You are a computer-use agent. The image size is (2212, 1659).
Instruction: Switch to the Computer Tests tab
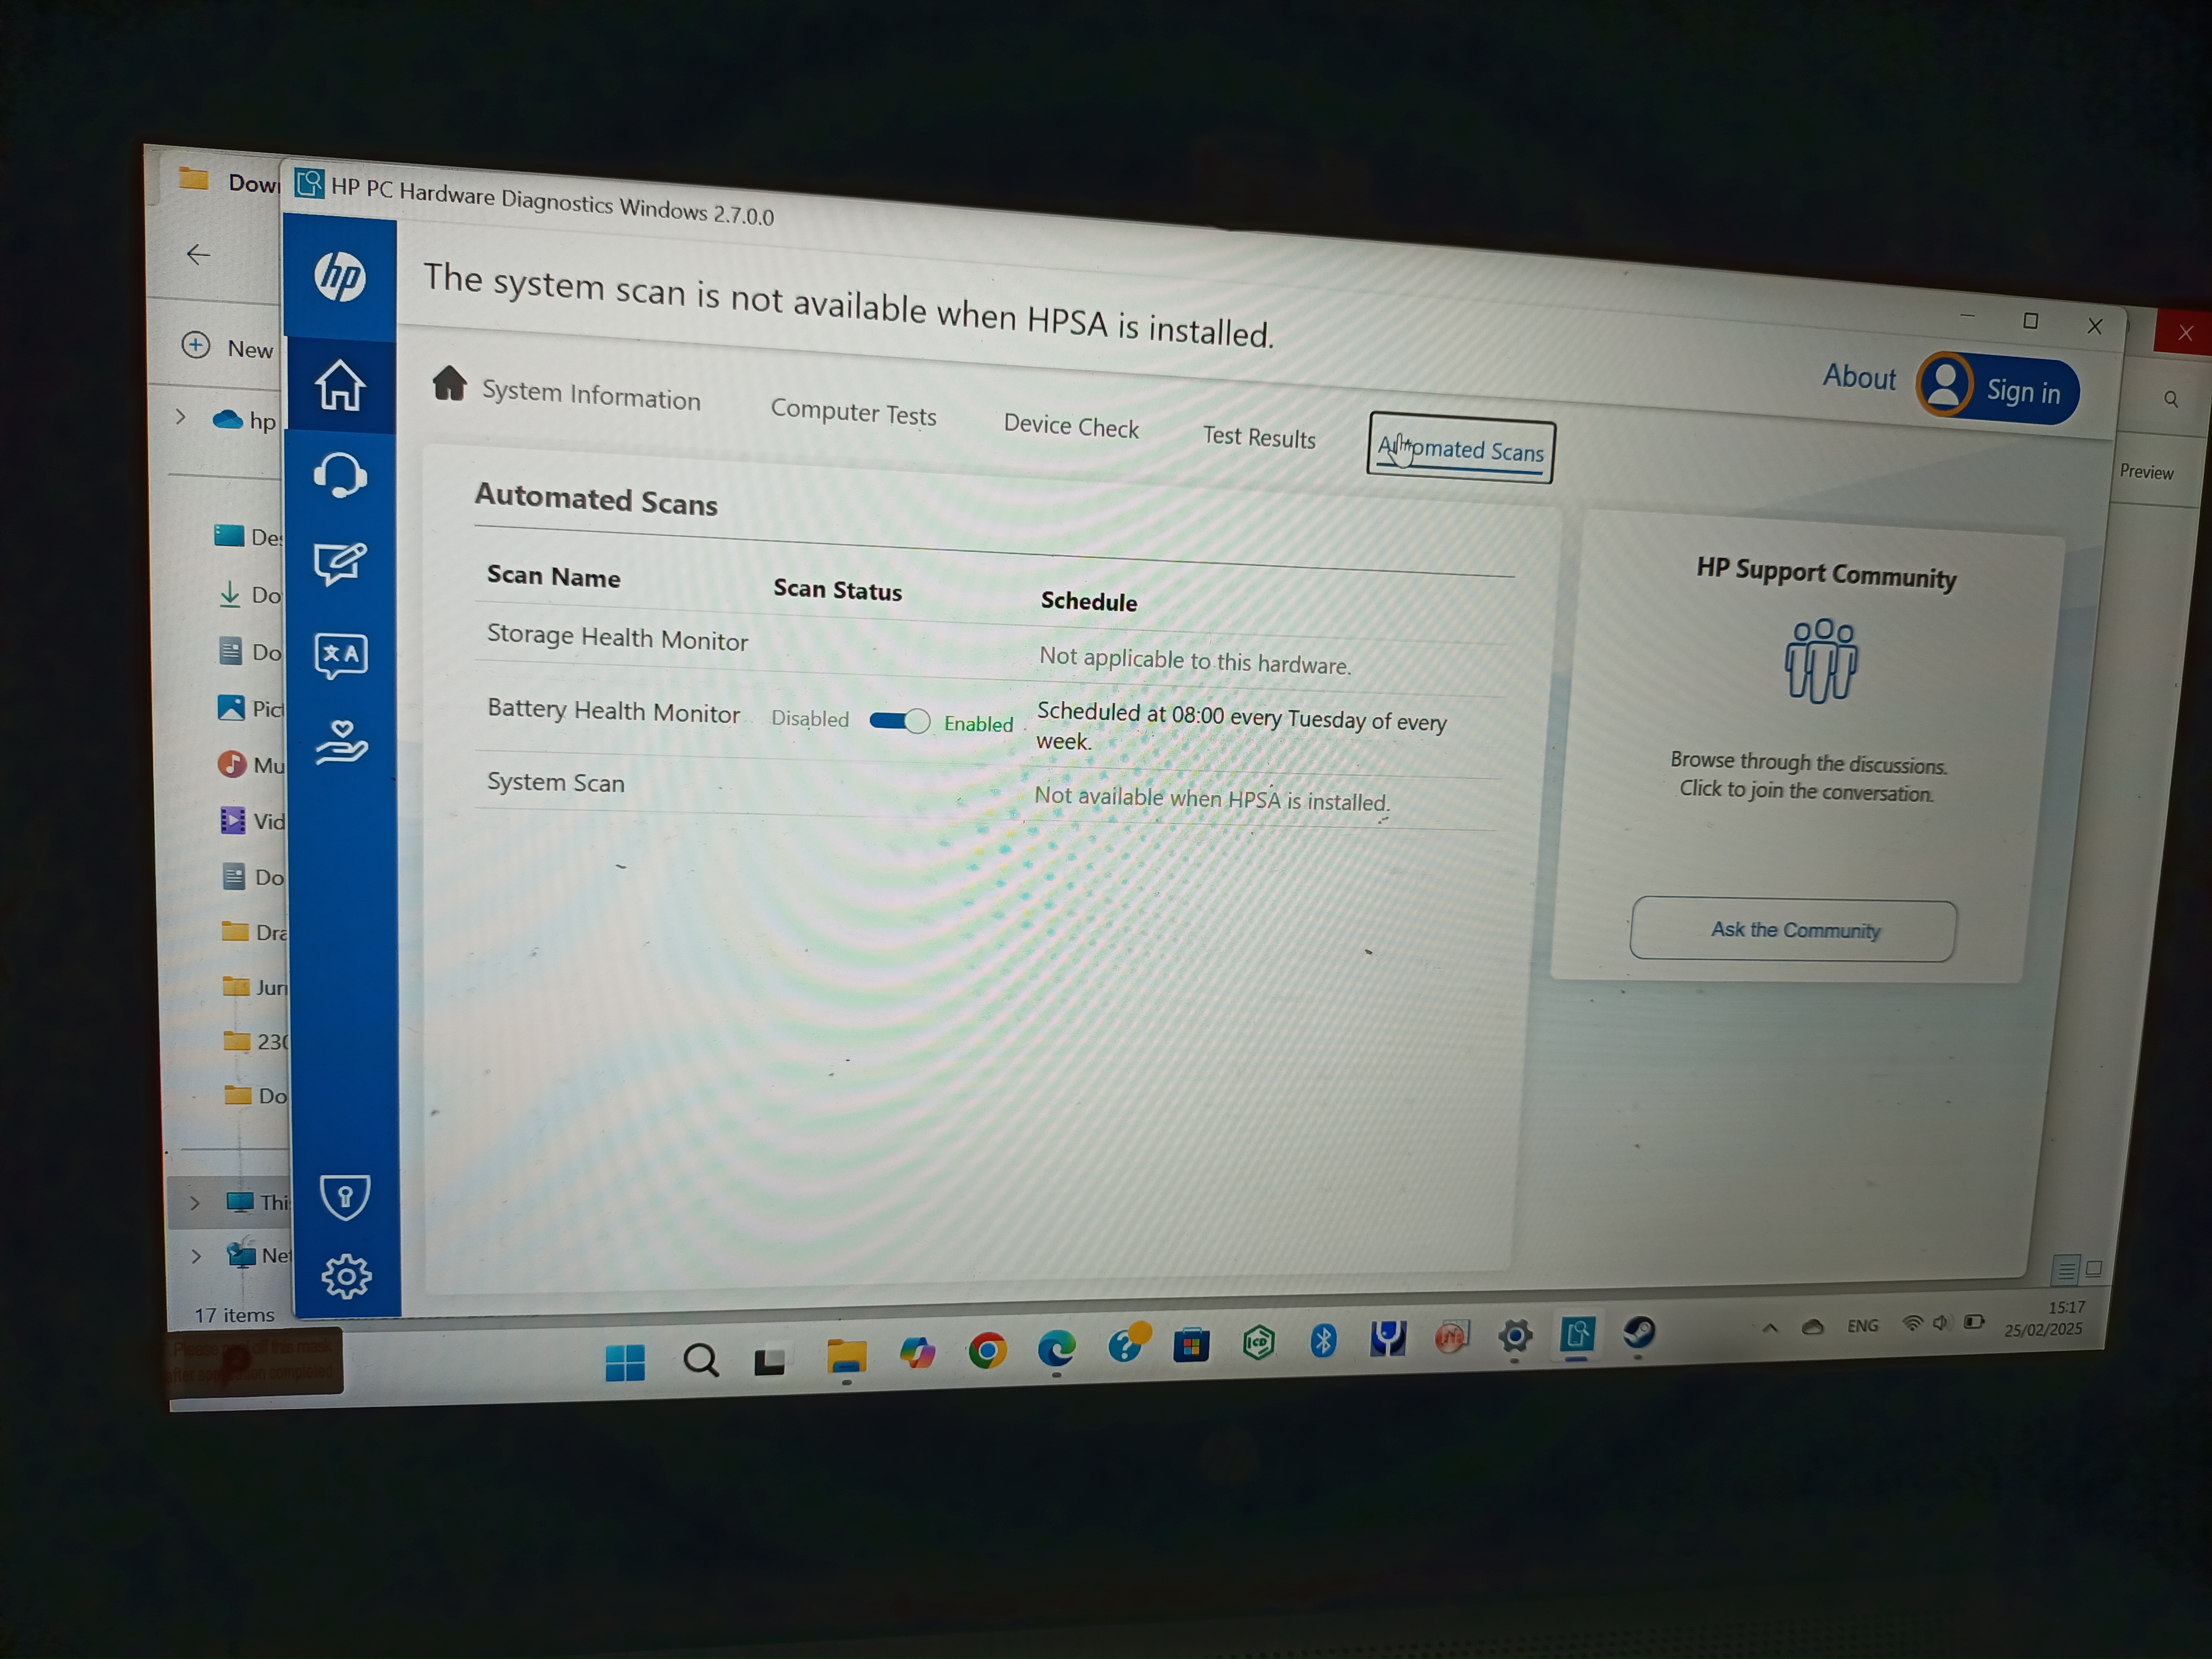(x=854, y=413)
